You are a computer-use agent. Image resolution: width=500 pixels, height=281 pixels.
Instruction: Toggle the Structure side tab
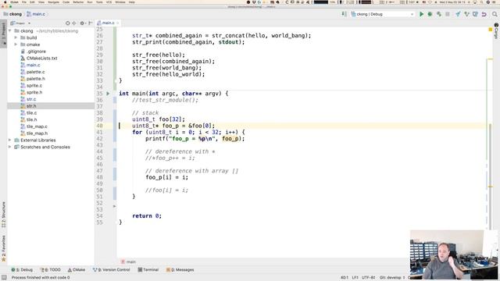[x=3, y=215]
